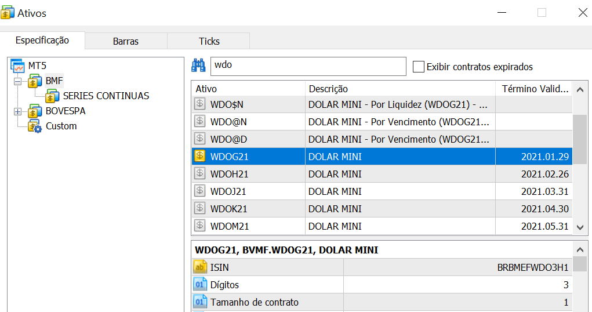Viewport: 592px width, 312px height.
Task: Click the symbol icon of WDO$N row
Action: pos(199,104)
